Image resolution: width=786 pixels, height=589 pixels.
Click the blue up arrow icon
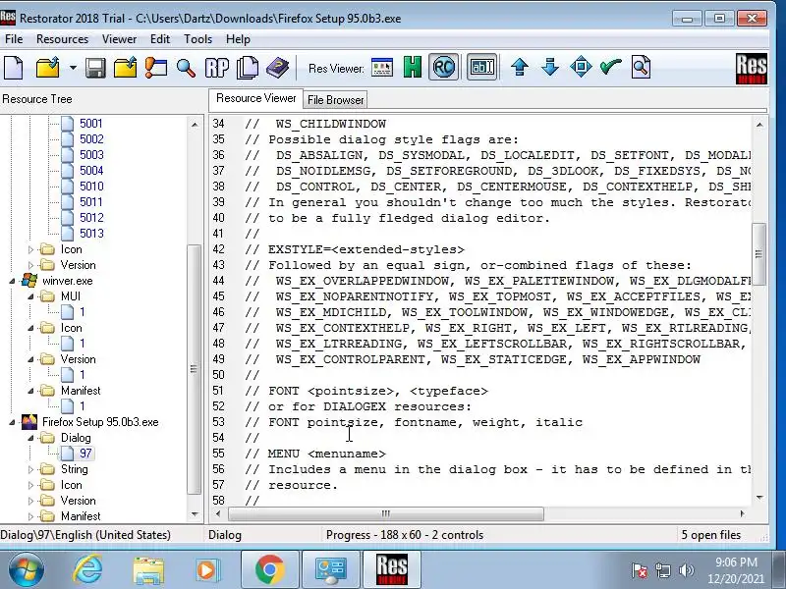(x=520, y=67)
